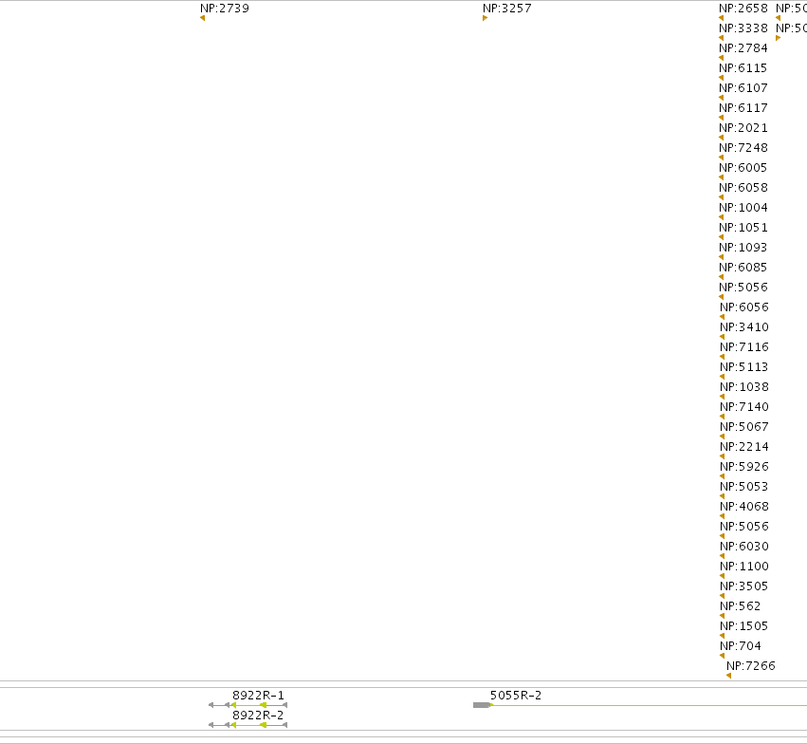Select the triangle marker beneath NP:2658
Image resolution: width=807 pixels, height=744 pixels.
[721, 18]
